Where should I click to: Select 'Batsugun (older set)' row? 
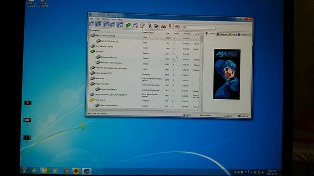point(145,58)
